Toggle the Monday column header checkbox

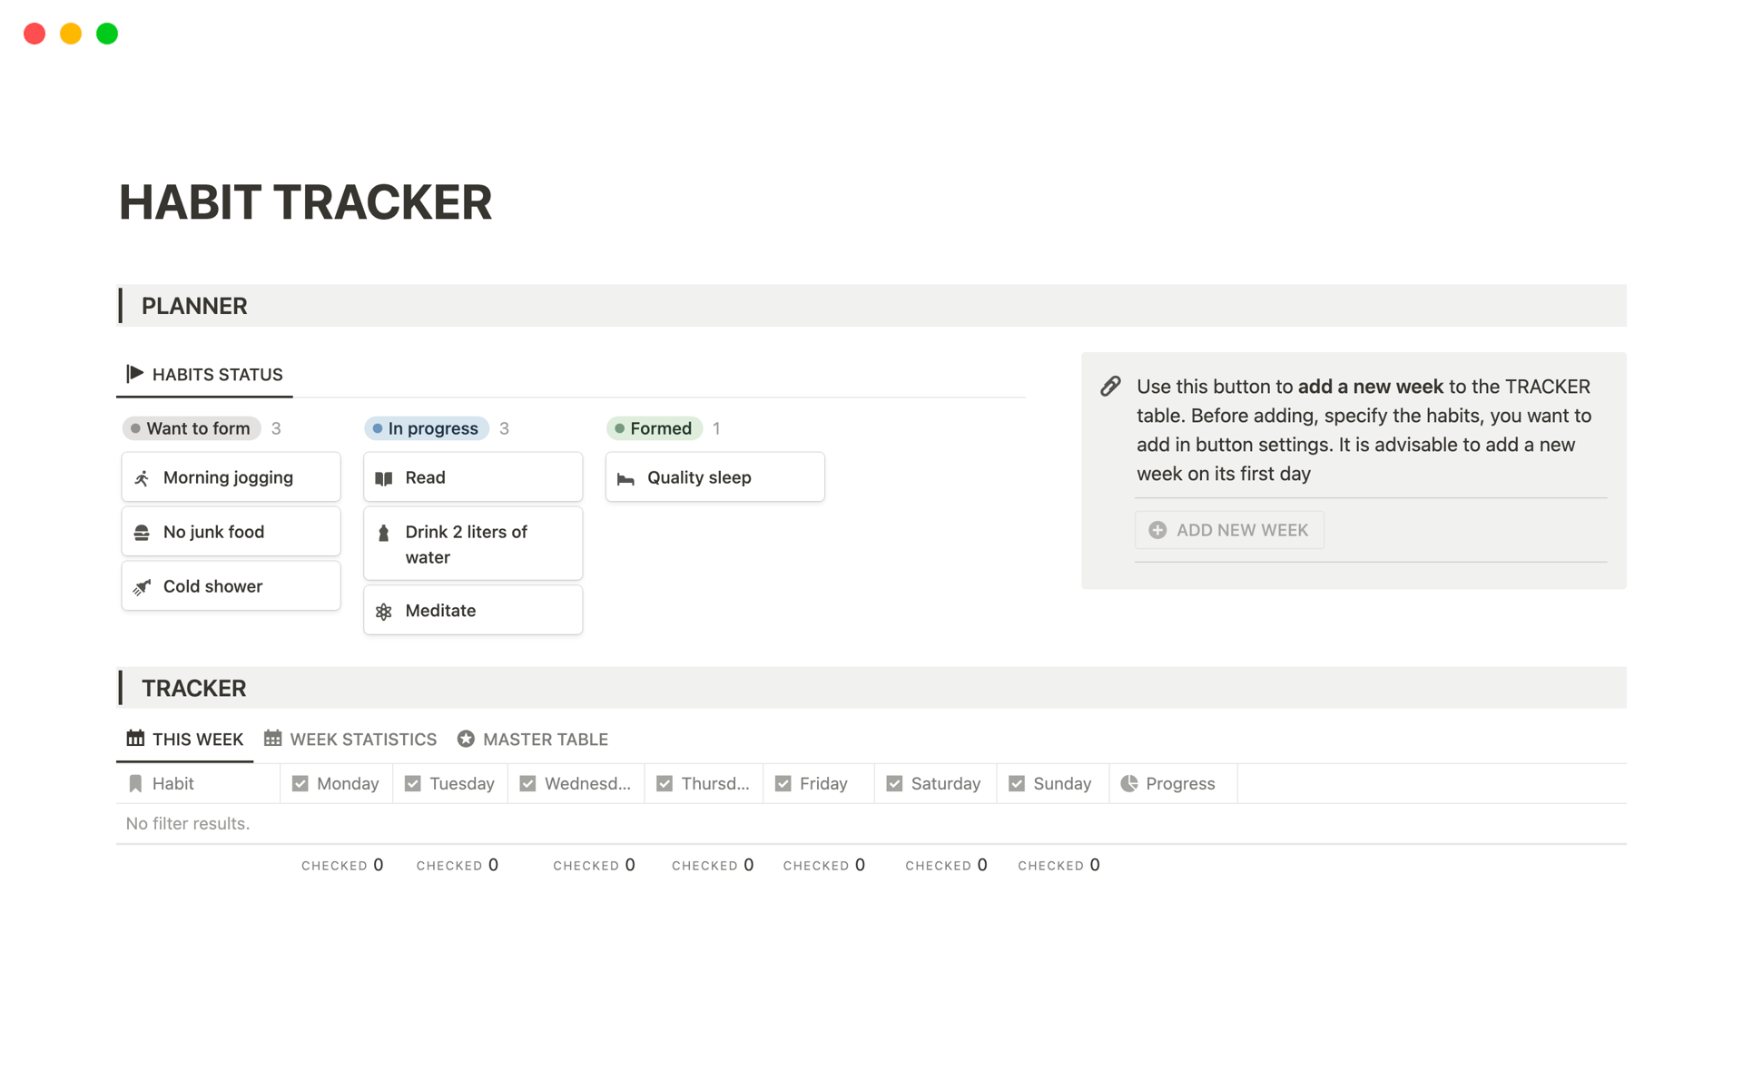coord(300,782)
